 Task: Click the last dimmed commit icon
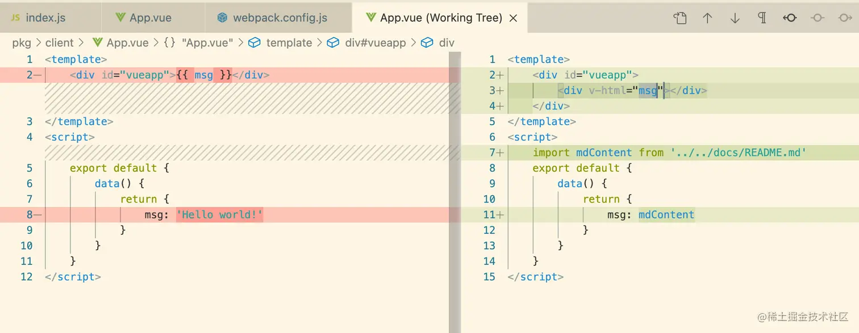[x=845, y=18]
